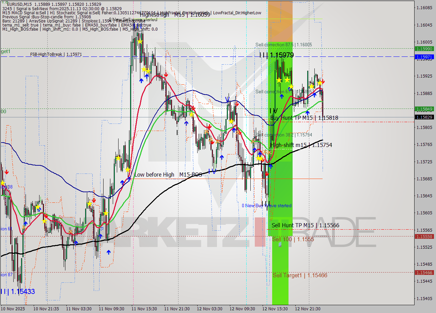Image resolution: width=436 pixels, height=313 pixels.
Task: Click the small blue pointer icon below Sell 100
Action: [280, 244]
